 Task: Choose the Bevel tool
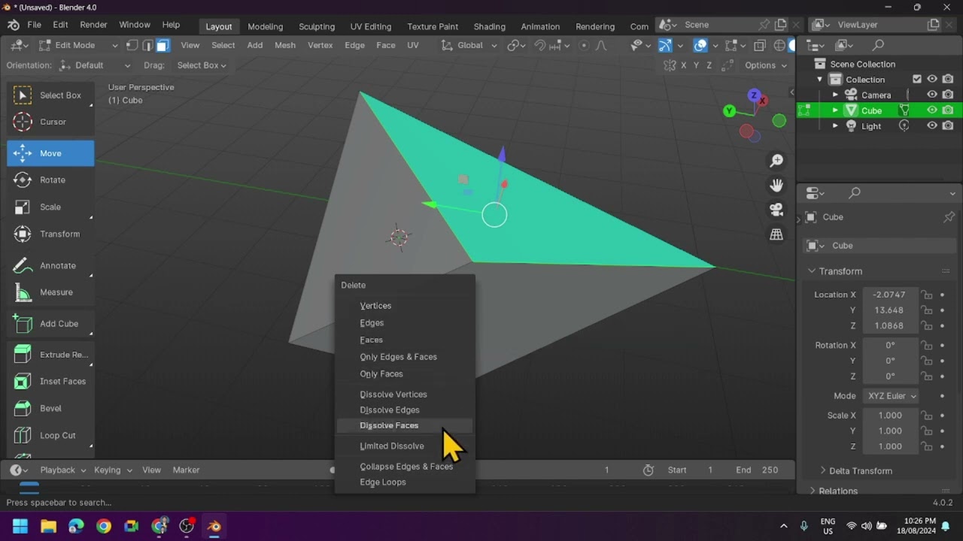[x=50, y=409]
